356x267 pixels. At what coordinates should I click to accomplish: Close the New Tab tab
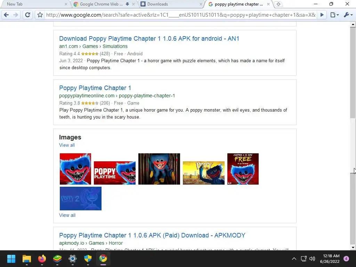[x=66, y=4]
